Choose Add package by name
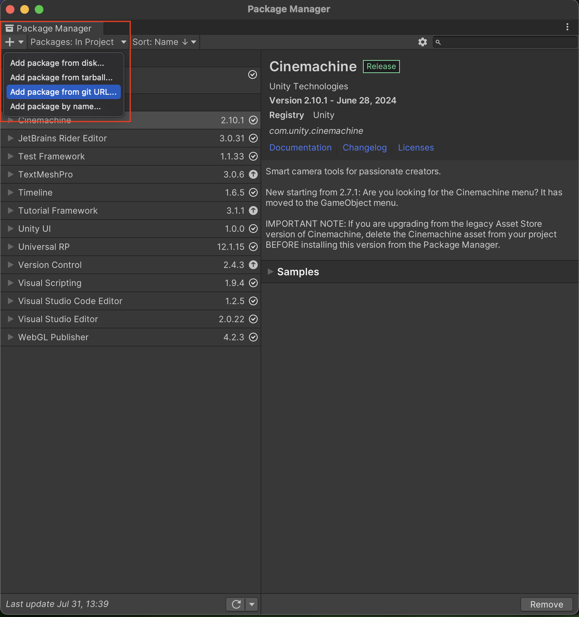The width and height of the screenshot is (579, 617). tap(64, 106)
